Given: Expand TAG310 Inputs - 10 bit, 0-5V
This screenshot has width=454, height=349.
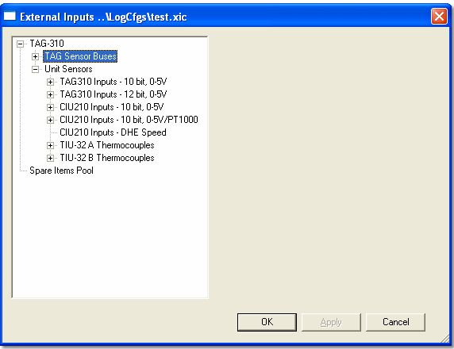Looking at the screenshot, I should [50, 82].
